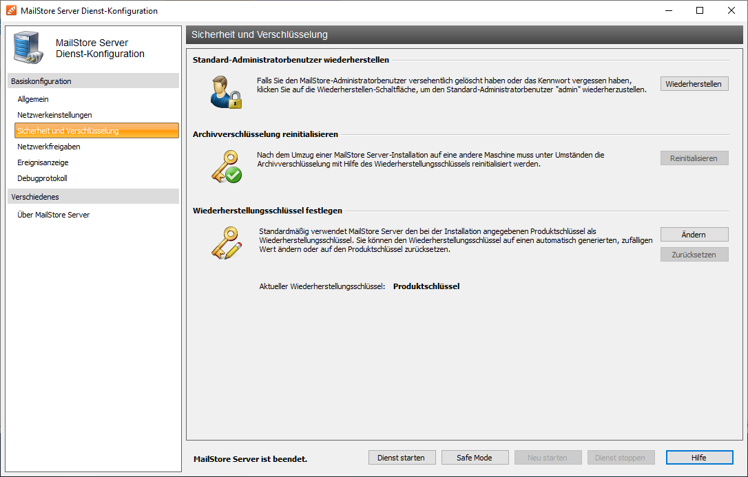Click the Zurücksetzen button
The width and height of the screenshot is (748, 477).
(694, 255)
